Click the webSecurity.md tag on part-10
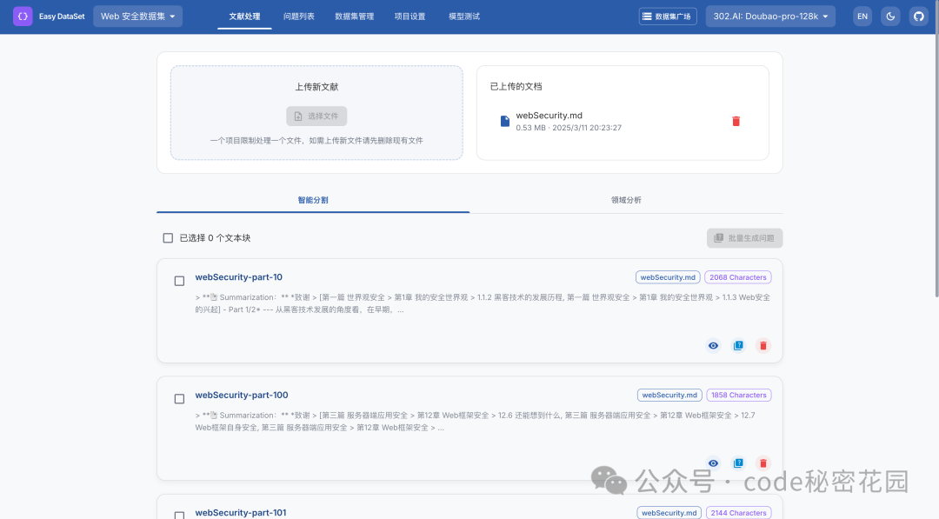 668,277
